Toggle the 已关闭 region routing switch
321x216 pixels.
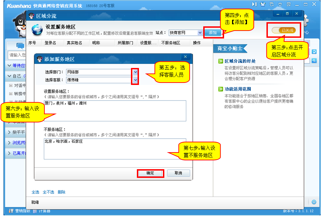[x=283, y=31]
